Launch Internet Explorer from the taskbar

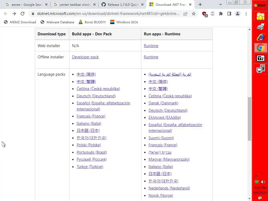click(260, 37)
